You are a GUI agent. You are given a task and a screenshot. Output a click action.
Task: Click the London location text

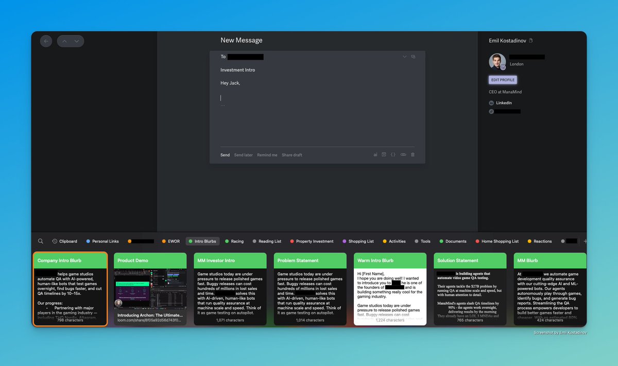click(x=517, y=64)
